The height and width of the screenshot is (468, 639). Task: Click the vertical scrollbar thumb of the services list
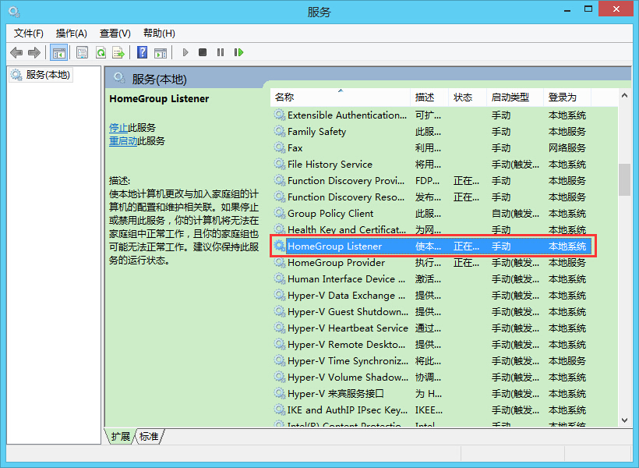coord(624,179)
